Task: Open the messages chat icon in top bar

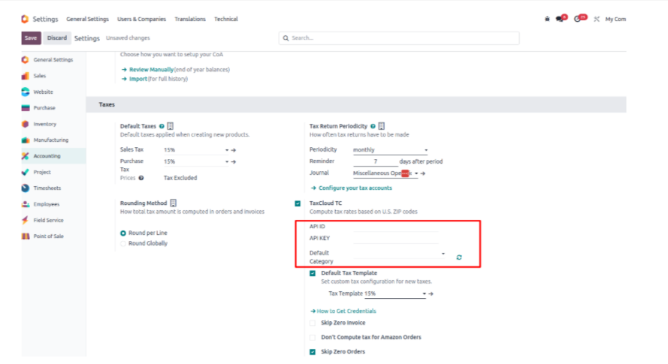Action: click(x=560, y=19)
